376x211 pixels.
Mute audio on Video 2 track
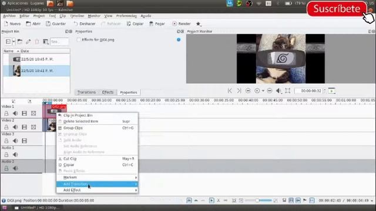click(x=15, y=127)
